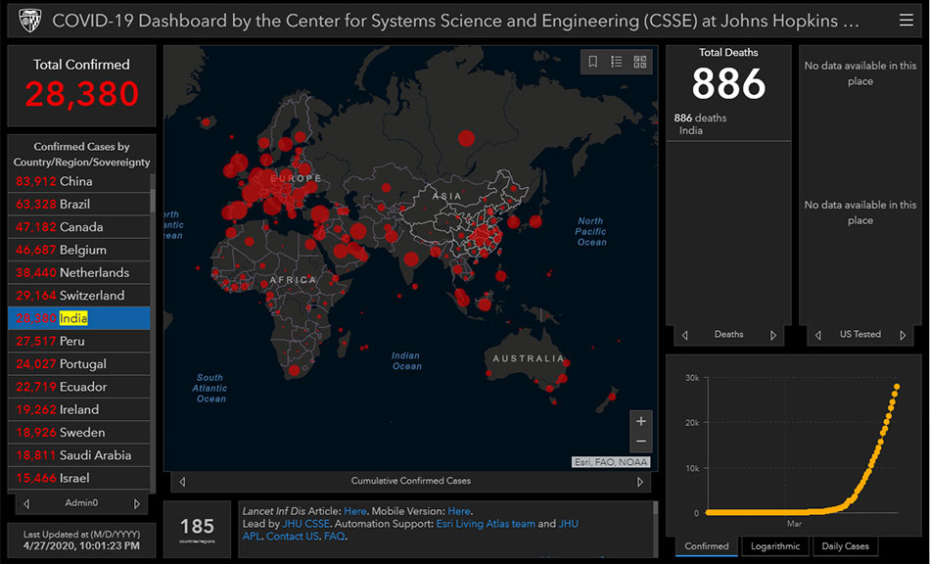Screen dimensions: 930x564
Task: Select Israel in the country list
Action: pyautogui.click(x=79, y=478)
